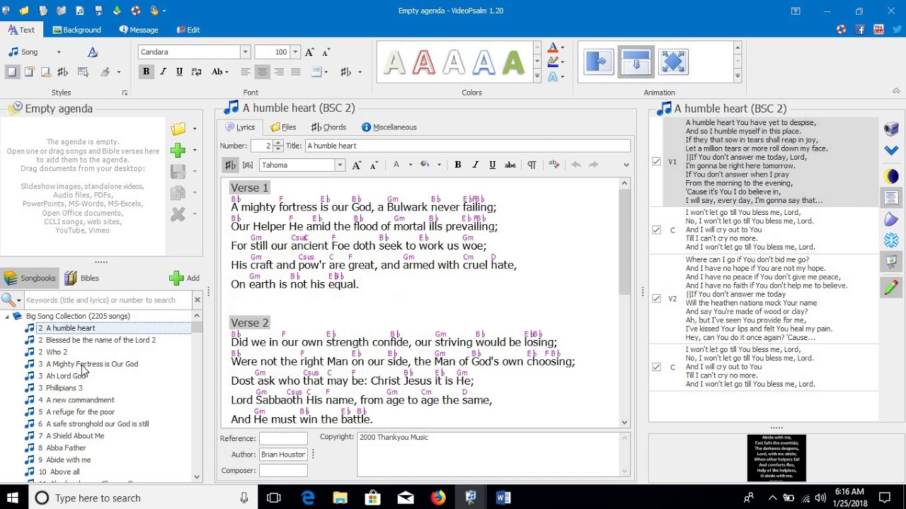The image size is (906, 509).
Task: Align text left in the ribbon
Action: pos(246,71)
